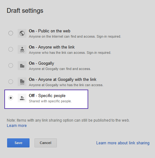Select the Anyone with the link radio button
Viewport: 155px width, 158px height.
tap(11, 49)
